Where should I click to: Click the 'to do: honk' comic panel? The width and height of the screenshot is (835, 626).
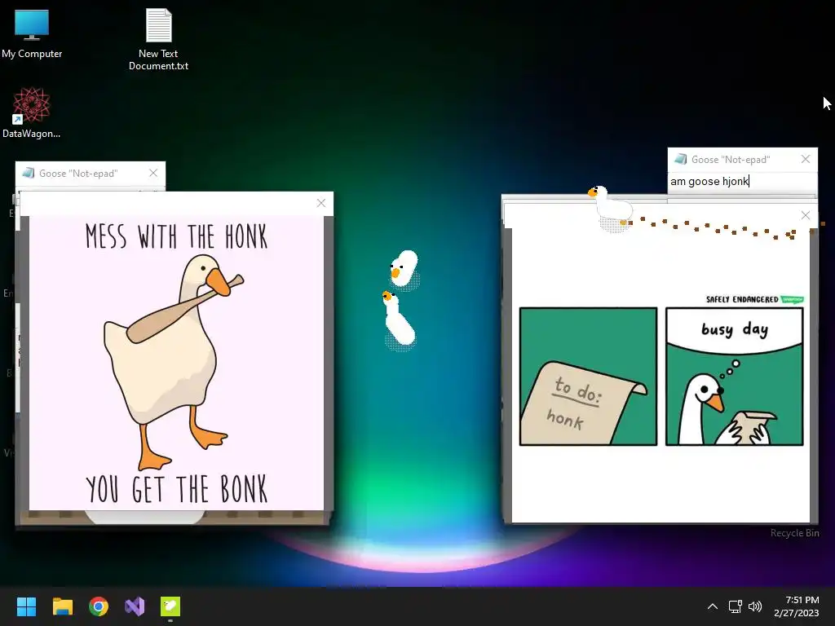pos(588,377)
